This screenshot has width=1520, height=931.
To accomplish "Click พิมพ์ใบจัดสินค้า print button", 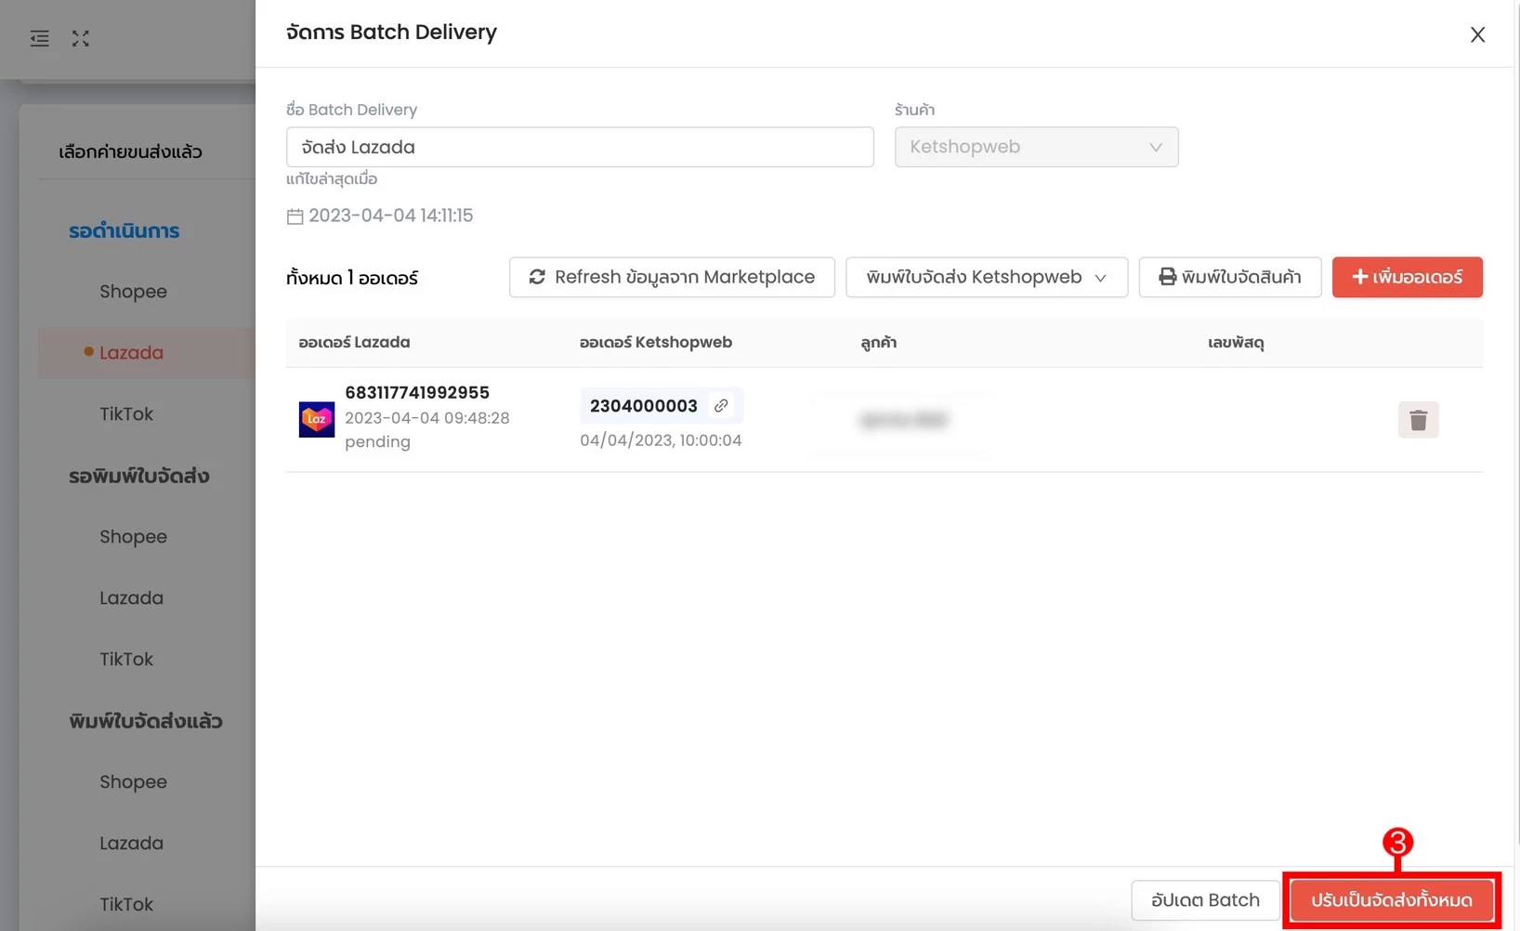I will (1230, 277).
